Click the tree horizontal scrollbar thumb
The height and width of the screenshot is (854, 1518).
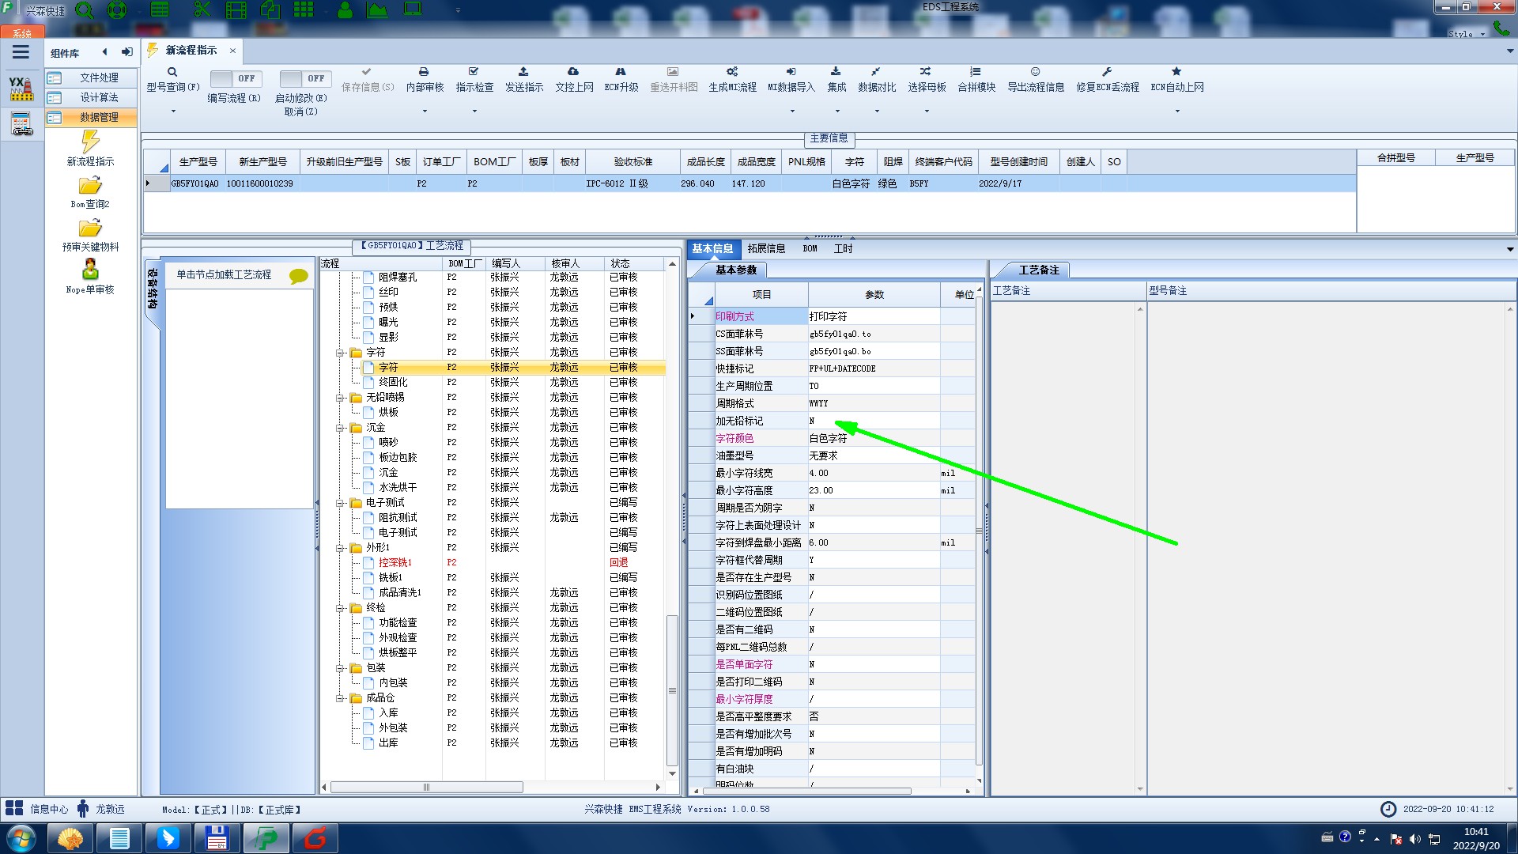(426, 788)
